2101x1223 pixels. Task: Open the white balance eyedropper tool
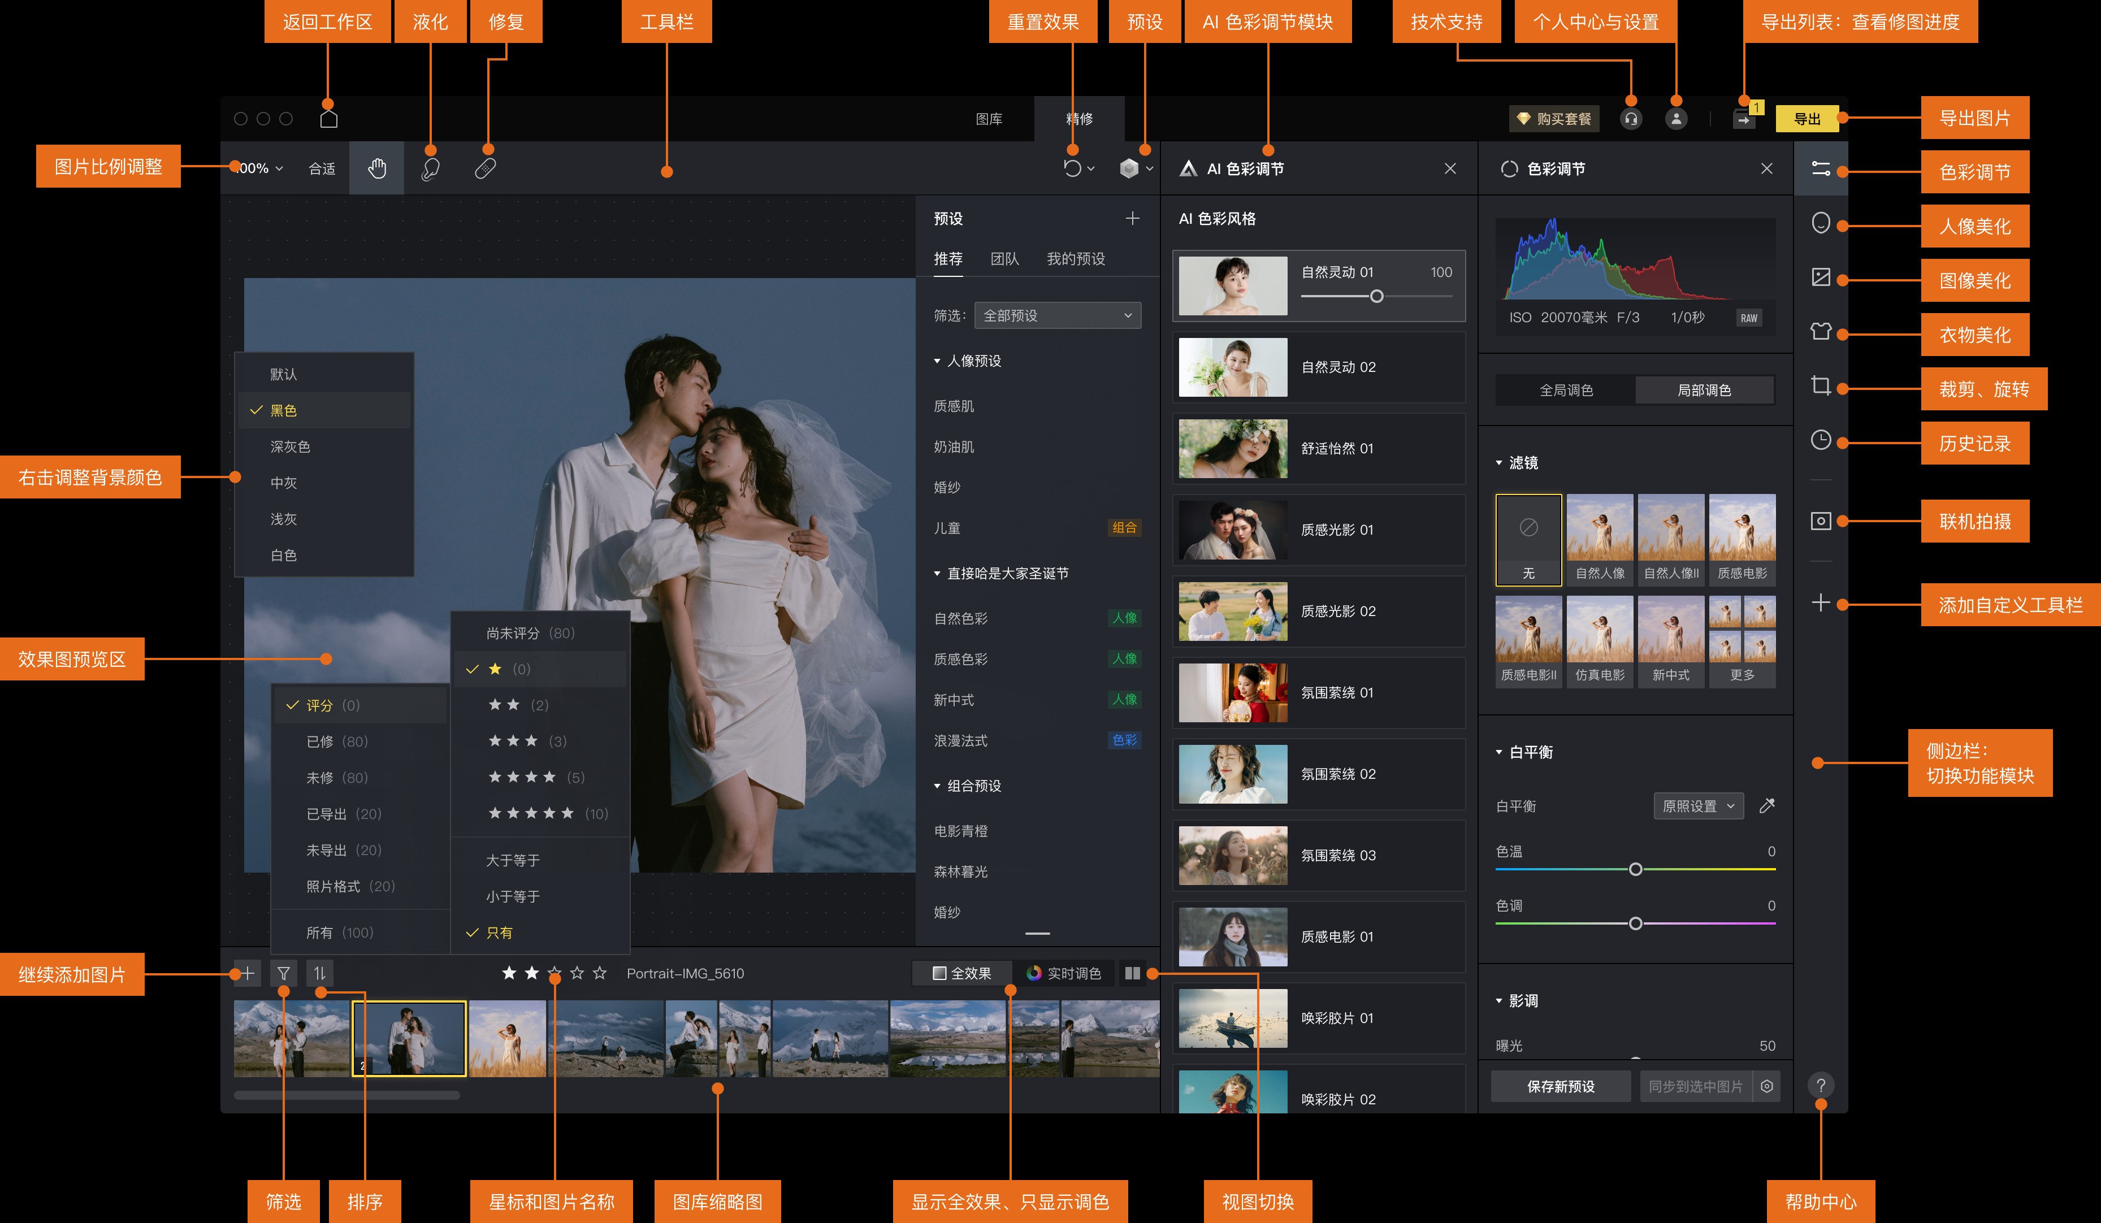pos(1767,806)
